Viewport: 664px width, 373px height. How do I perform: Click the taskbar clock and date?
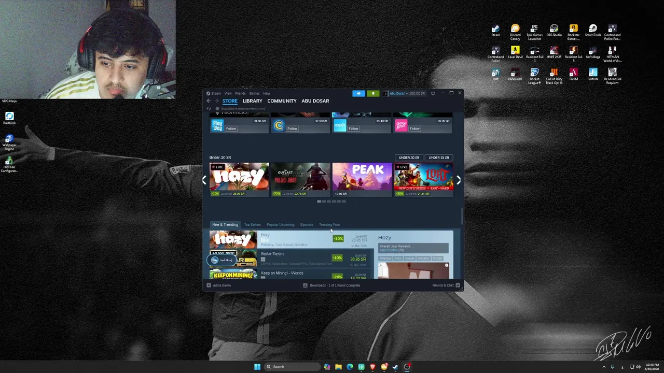coord(653,367)
